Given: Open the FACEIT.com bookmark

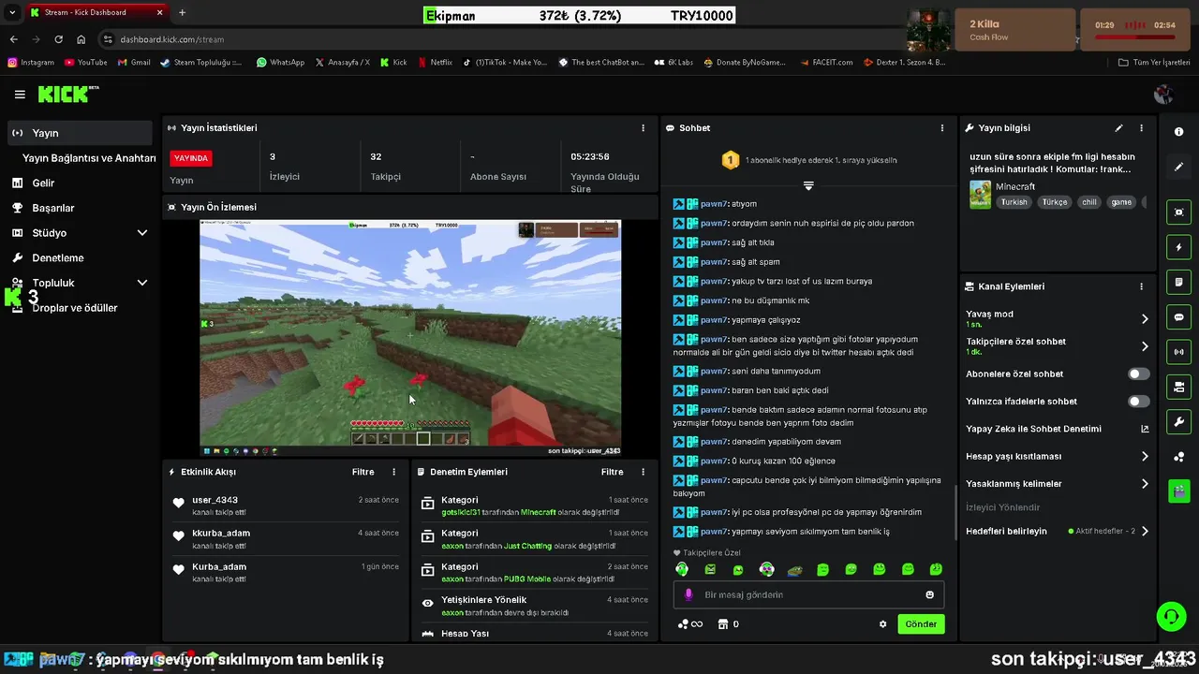Looking at the screenshot, I should 827,63.
